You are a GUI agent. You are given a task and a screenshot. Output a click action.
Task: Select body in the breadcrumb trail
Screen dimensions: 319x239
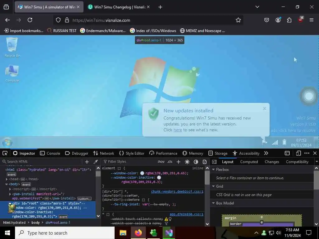coord(36,223)
